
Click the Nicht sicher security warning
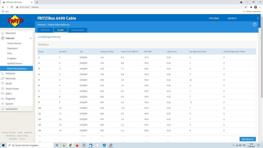(x=23, y=7)
